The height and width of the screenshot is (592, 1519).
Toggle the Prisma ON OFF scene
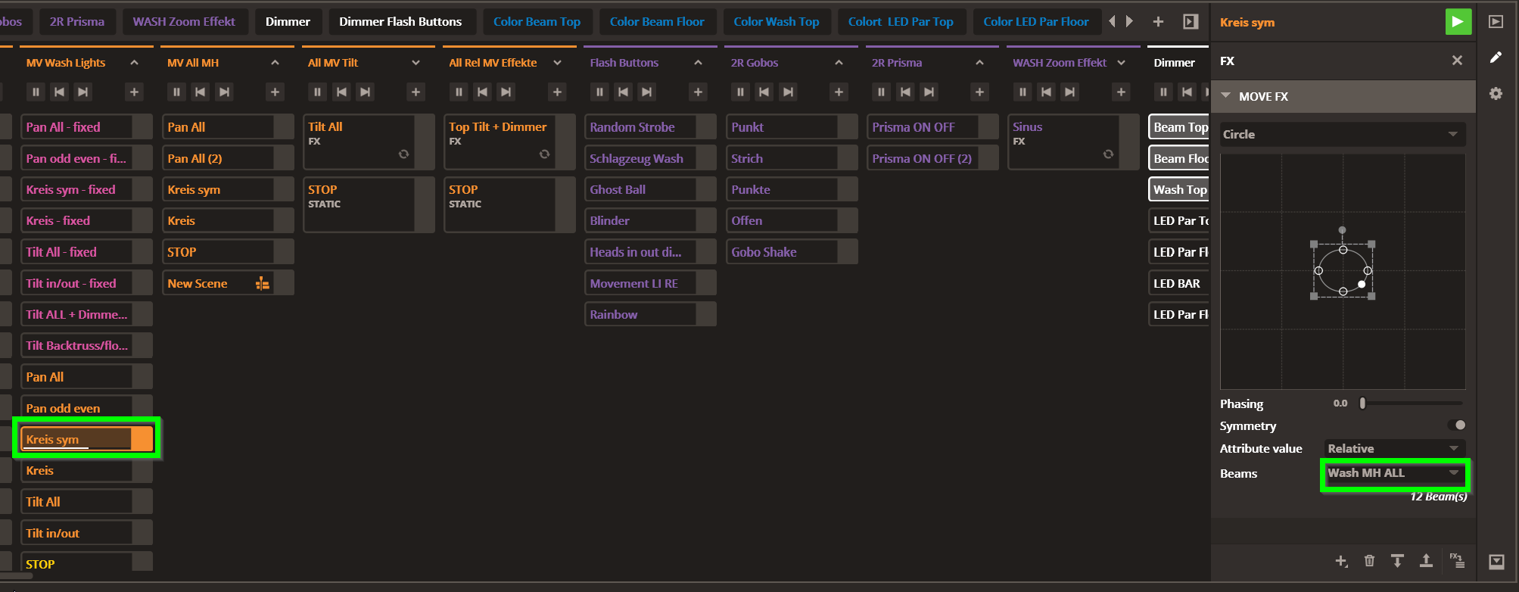coord(988,127)
